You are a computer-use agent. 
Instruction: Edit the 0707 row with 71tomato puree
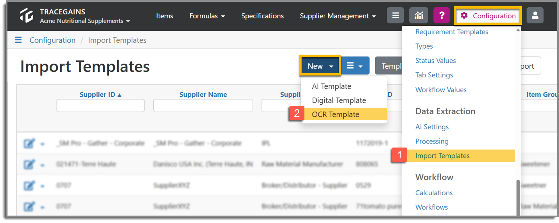coord(29,206)
